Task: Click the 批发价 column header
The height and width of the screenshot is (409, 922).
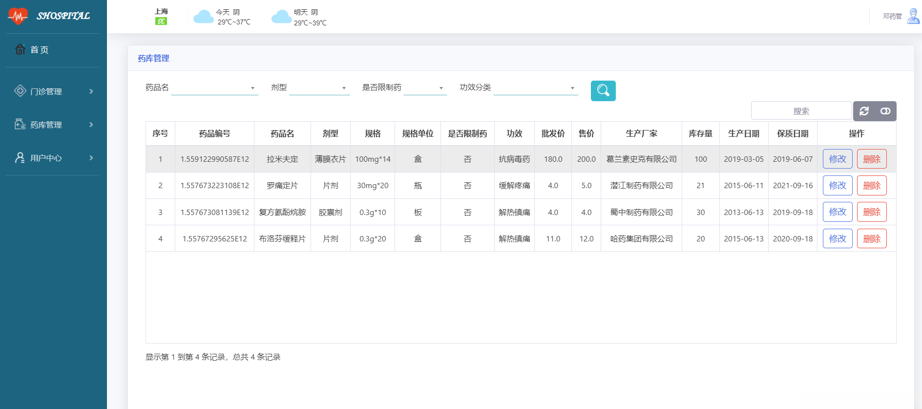Action: coord(553,133)
